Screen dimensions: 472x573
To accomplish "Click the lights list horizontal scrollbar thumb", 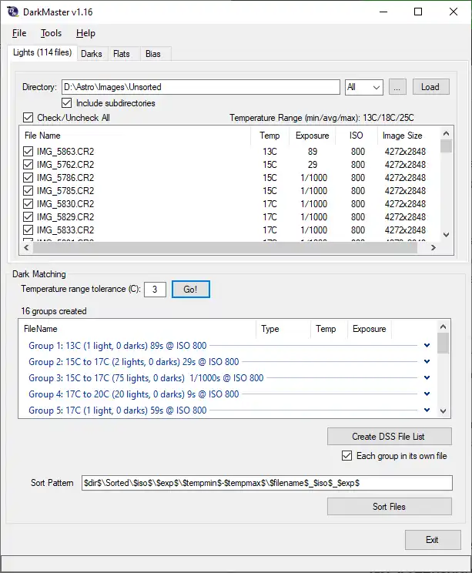I will pos(225,247).
